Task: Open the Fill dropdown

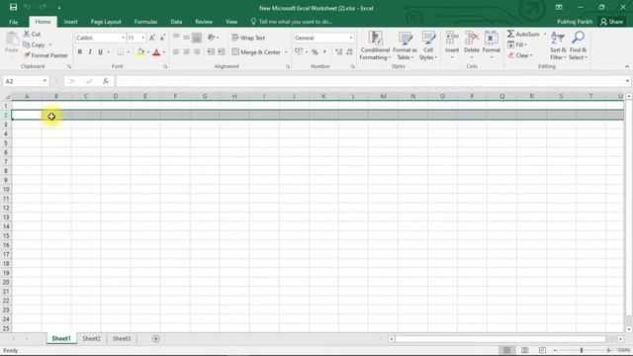Action: point(517,44)
